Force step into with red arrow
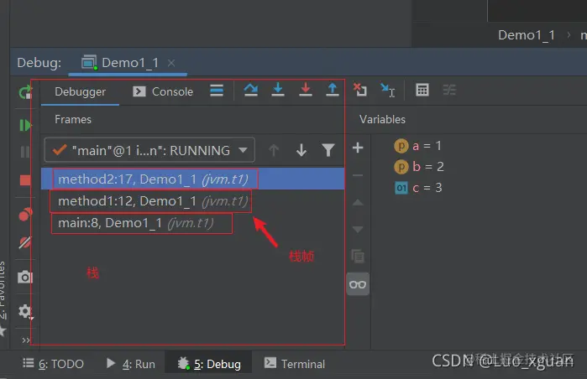 tap(306, 90)
